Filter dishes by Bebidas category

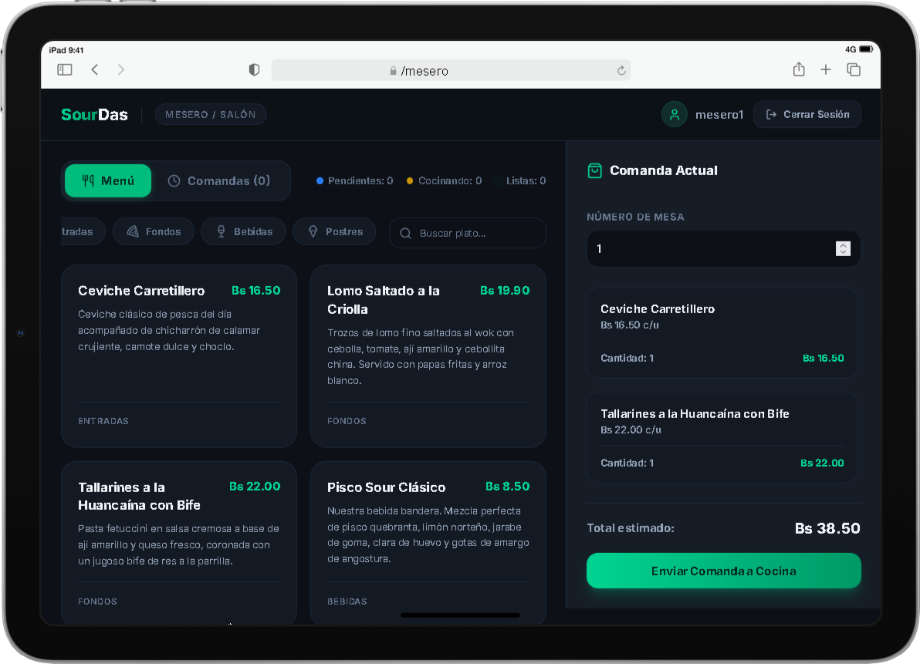point(243,231)
